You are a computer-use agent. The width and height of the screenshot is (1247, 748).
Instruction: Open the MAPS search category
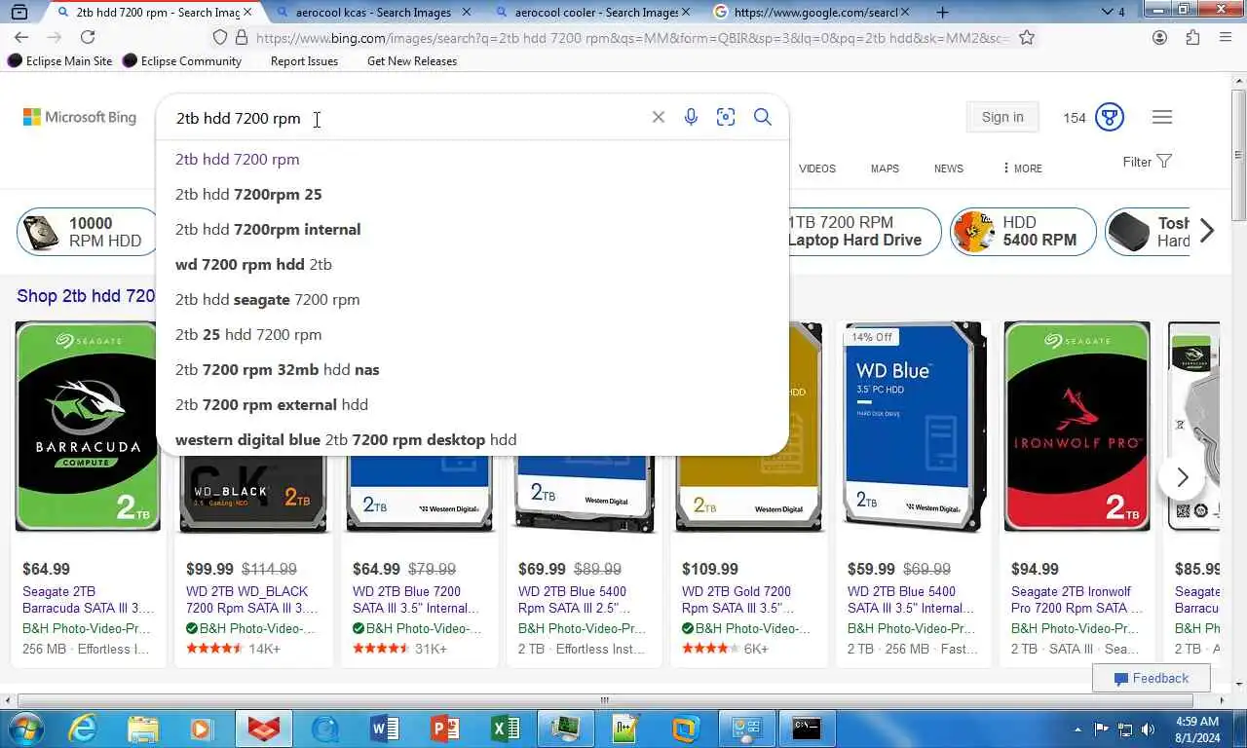pos(885,168)
